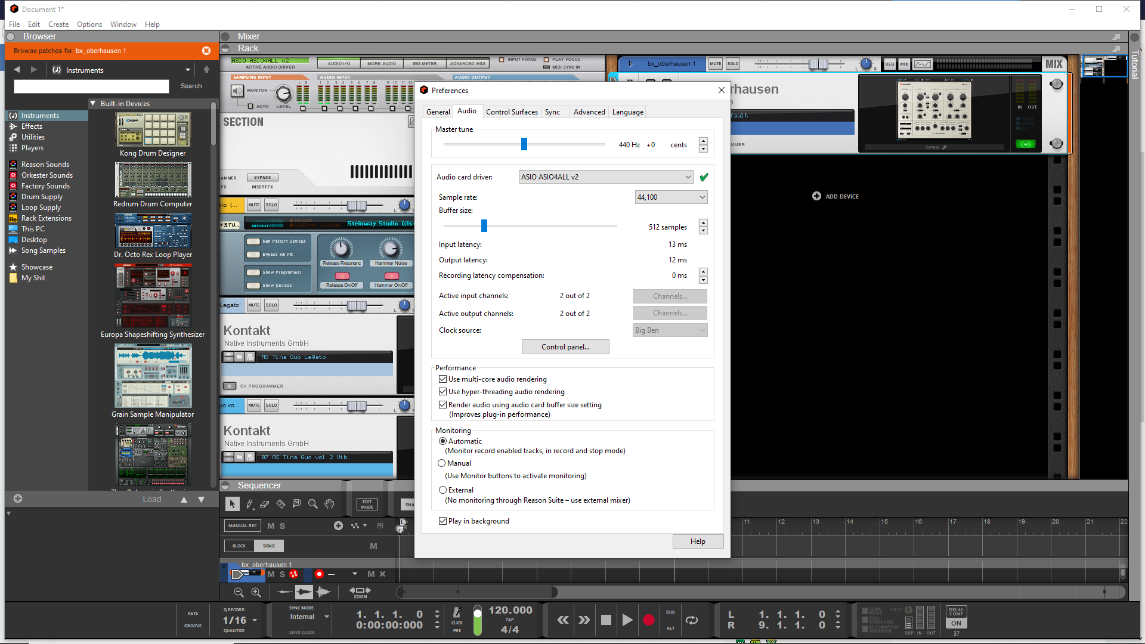Click the Instruments browser category icon

pyautogui.click(x=13, y=116)
